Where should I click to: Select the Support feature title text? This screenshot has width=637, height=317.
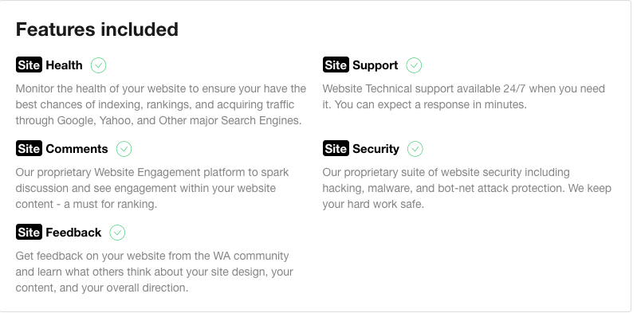coord(376,66)
